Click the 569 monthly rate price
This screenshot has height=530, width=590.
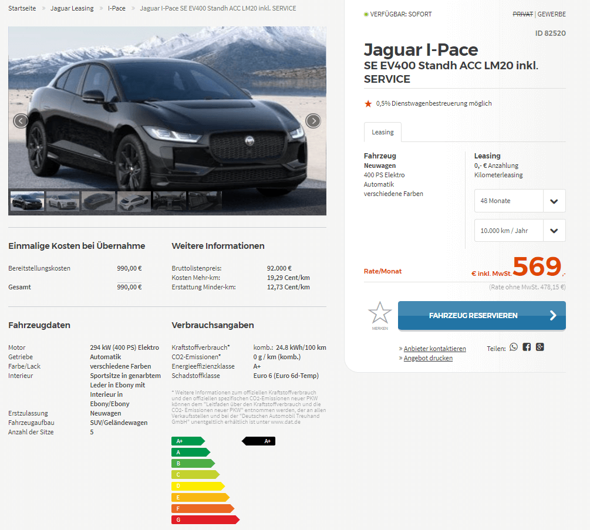click(x=537, y=266)
